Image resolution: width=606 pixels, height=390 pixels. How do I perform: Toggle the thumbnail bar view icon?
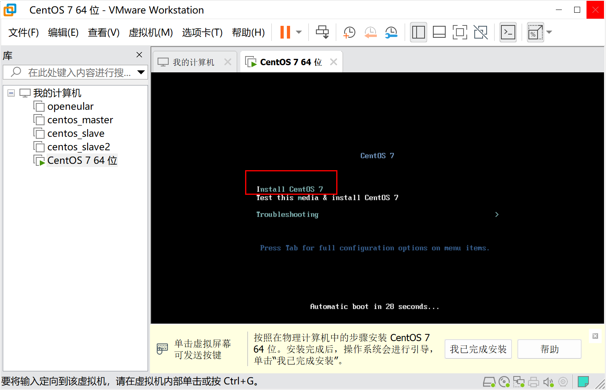tap(439, 32)
